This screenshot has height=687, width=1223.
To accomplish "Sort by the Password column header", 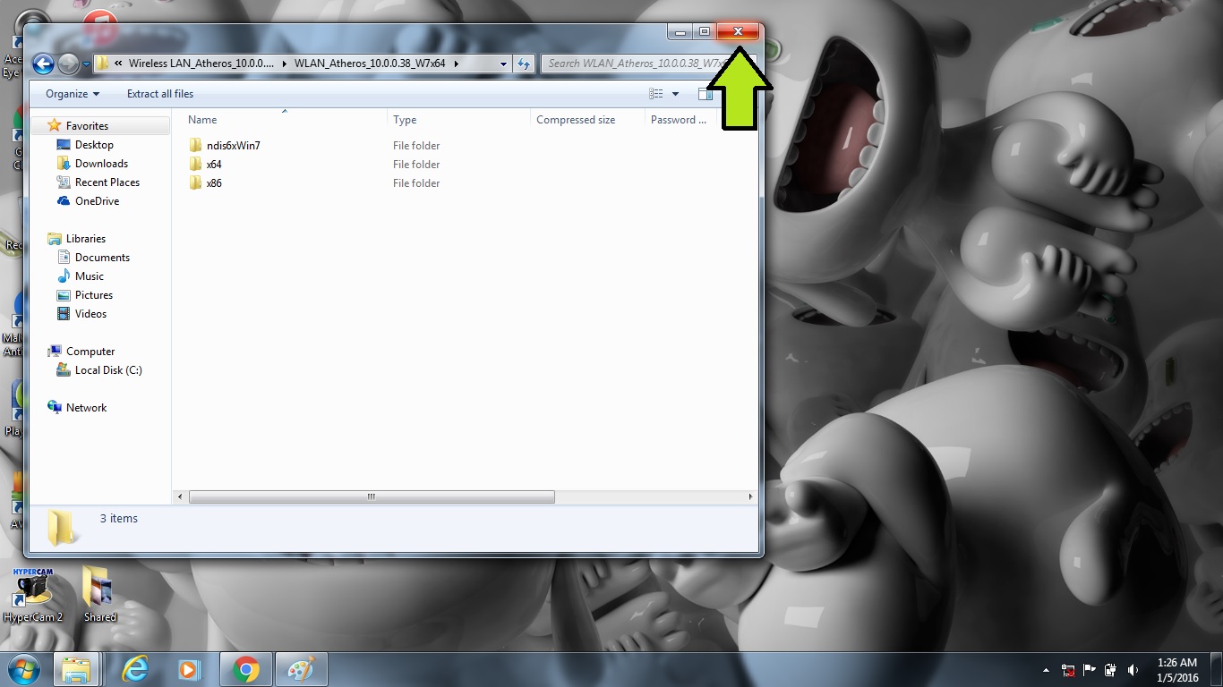I will 679,120.
